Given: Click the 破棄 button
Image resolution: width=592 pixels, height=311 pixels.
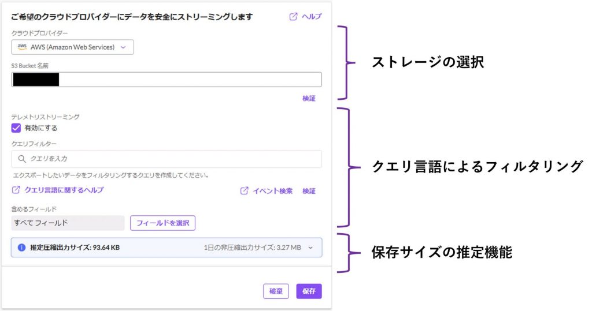Looking at the screenshot, I should coord(275,291).
